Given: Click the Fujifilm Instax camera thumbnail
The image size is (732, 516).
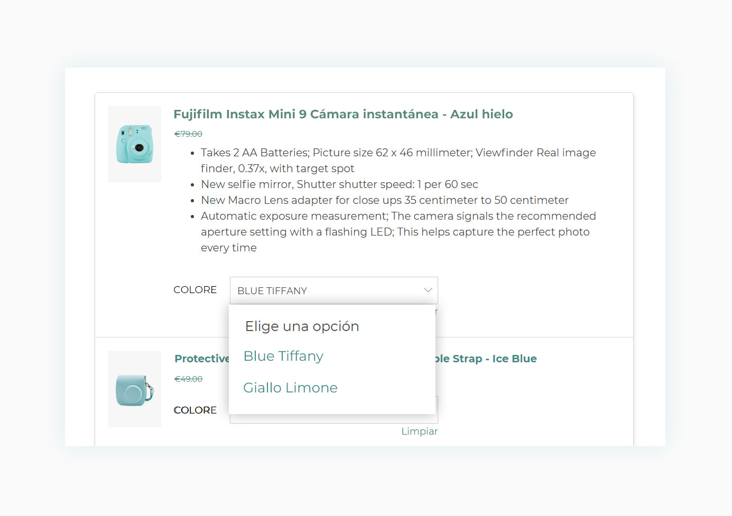Looking at the screenshot, I should [135, 144].
